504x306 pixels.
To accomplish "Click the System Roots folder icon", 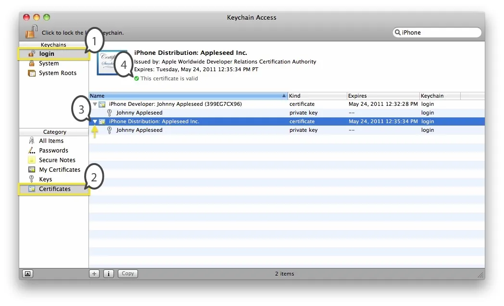I will coord(32,73).
